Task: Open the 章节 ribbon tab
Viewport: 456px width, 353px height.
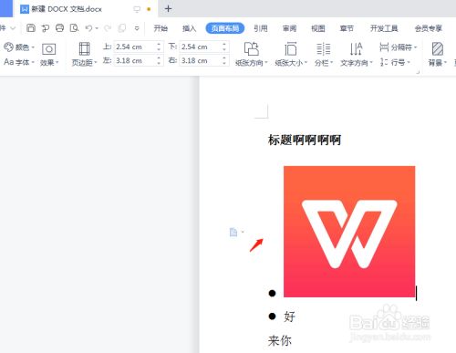Action: [347, 28]
